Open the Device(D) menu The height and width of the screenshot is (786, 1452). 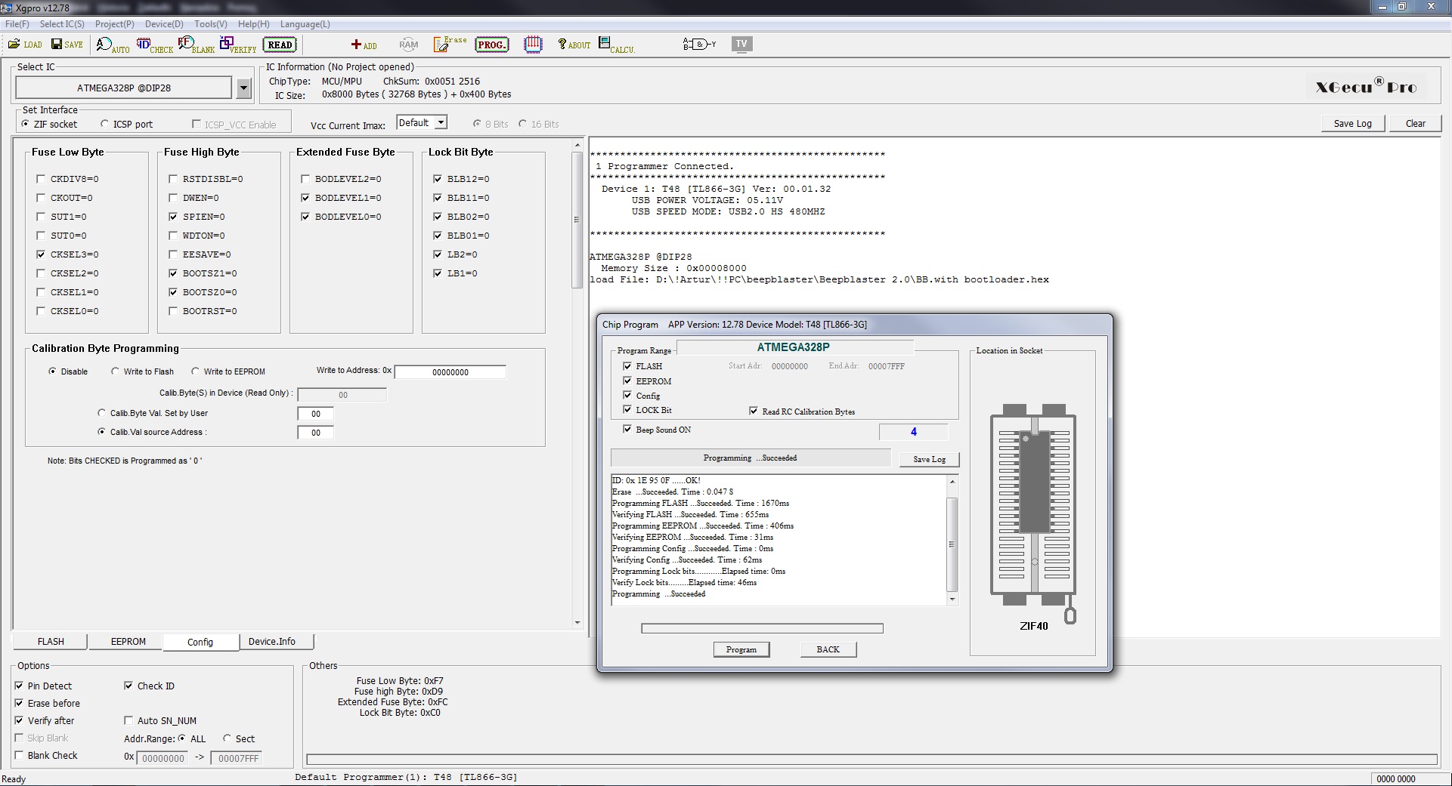[164, 24]
